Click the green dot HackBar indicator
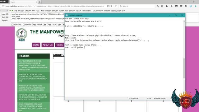 point(12,11)
